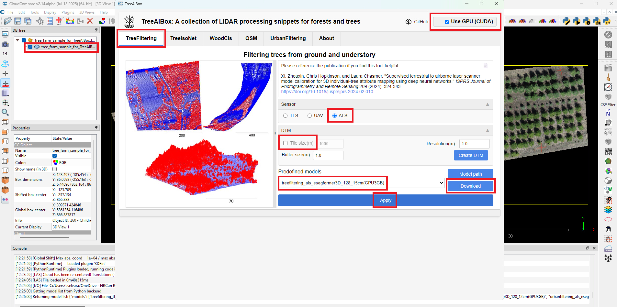Click the animation clapperboard icon
The image size is (617, 307).
coord(608,68)
